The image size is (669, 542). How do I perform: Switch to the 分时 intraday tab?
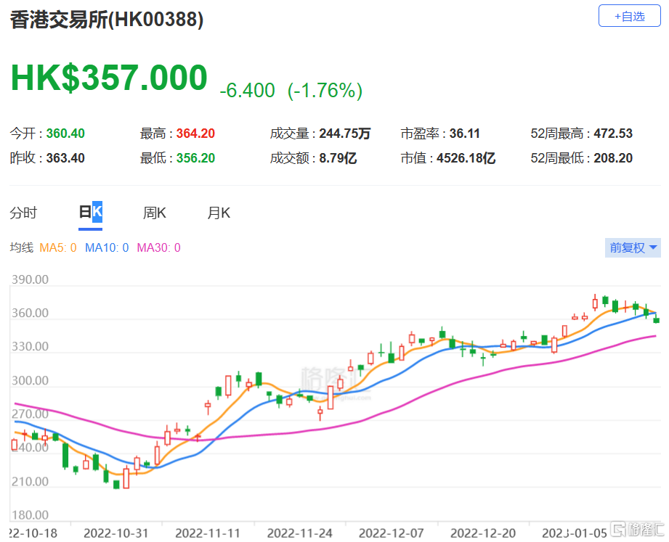pos(23,212)
